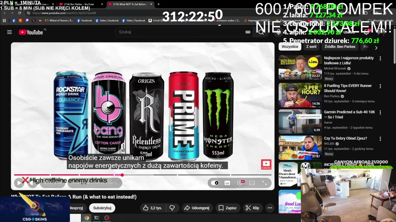Click the browser address bar URL
This screenshot has height=222, width=396.
coord(64,13)
